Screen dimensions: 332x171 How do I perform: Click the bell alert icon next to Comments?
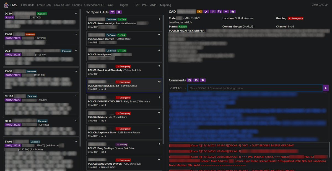[x=203, y=80]
